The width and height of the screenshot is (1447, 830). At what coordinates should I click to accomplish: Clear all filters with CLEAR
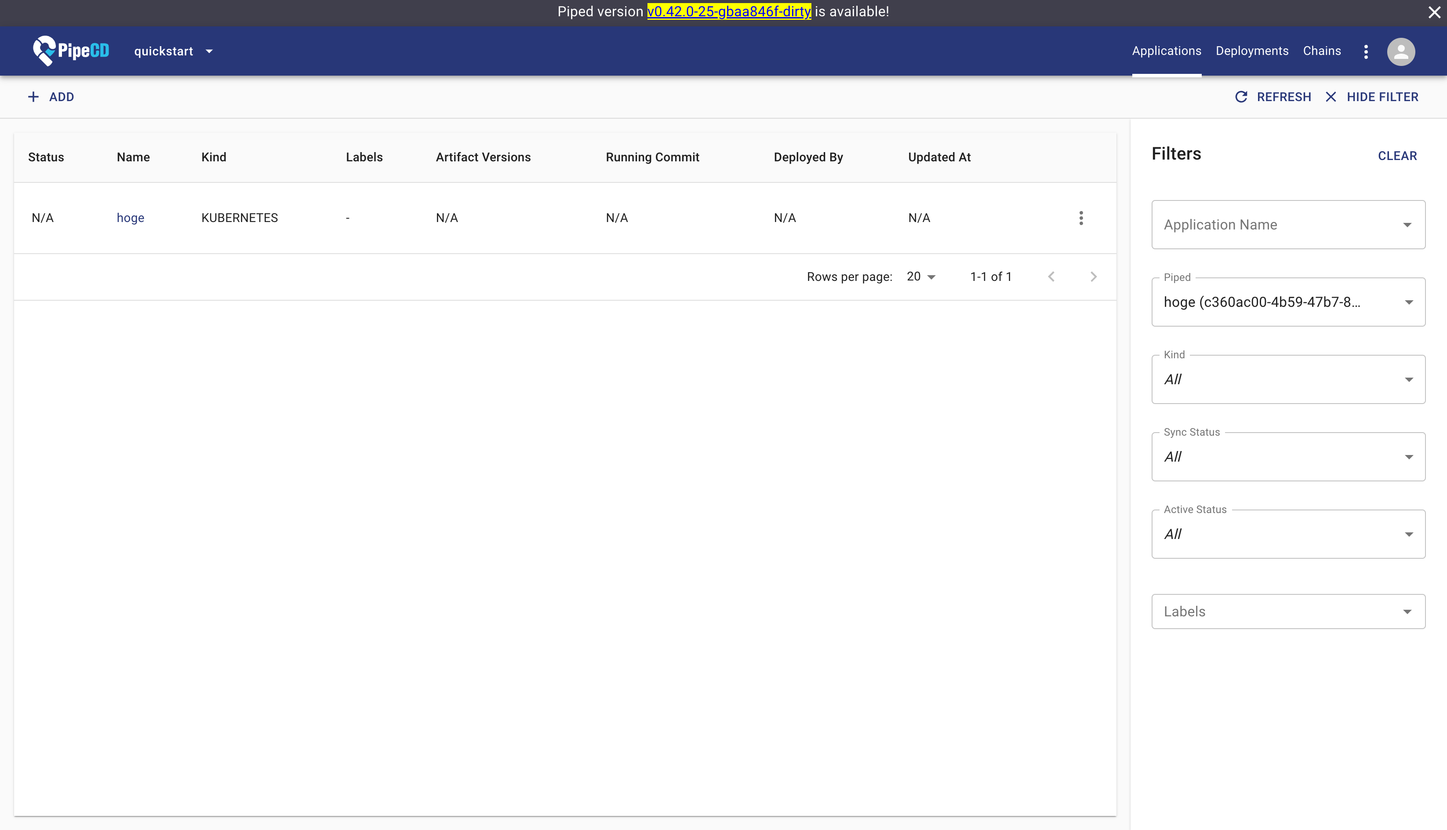click(1397, 156)
